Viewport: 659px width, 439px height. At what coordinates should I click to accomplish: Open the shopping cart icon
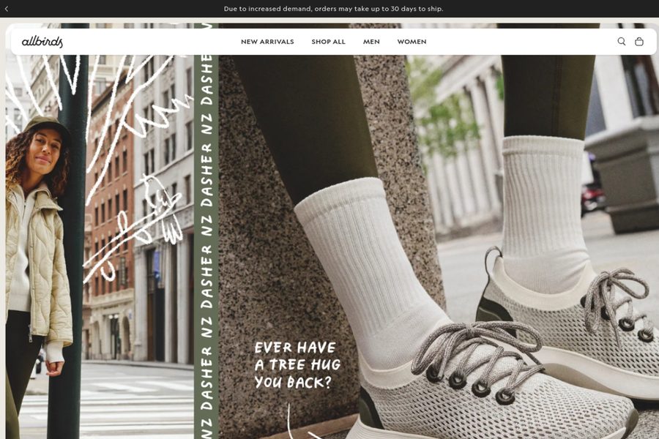638,41
